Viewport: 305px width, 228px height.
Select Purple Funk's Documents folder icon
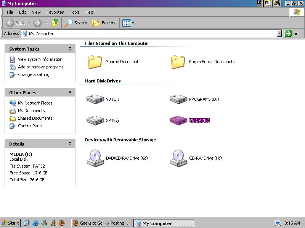(178, 62)
